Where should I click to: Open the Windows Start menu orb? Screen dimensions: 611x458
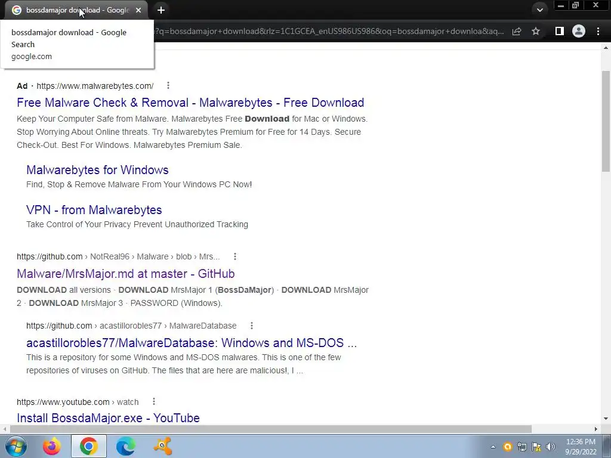click(x=16, y=446)
